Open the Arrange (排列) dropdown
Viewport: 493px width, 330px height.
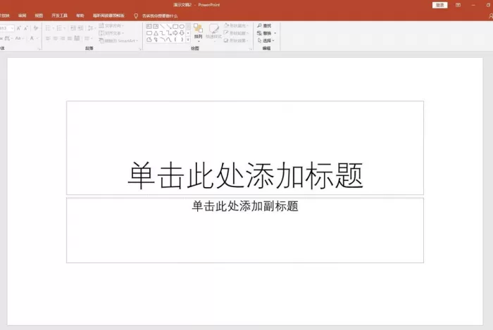pos(198,32)
